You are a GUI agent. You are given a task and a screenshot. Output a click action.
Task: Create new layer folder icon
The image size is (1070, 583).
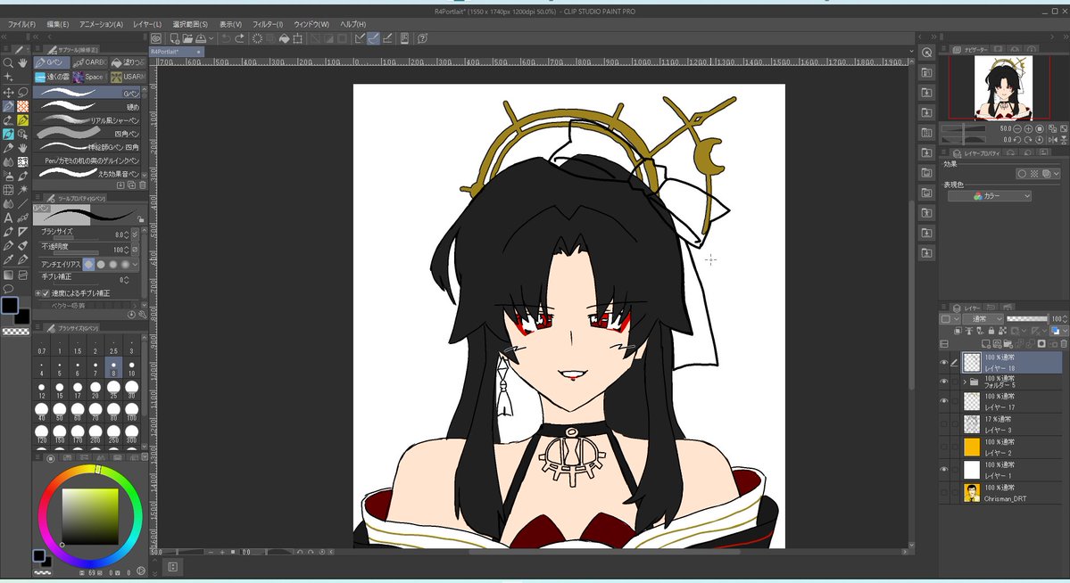click(x=1009, y=344)
